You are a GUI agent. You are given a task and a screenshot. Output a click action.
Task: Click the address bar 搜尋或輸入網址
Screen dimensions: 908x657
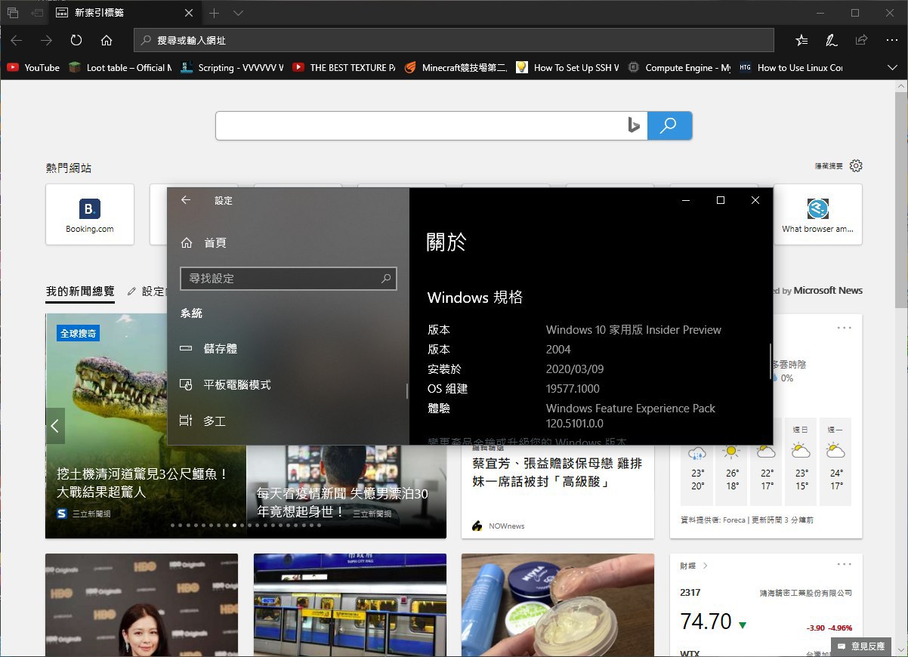(x=454, y=40)
